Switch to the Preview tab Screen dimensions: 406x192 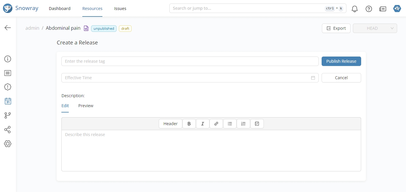(x=86, y=106)
